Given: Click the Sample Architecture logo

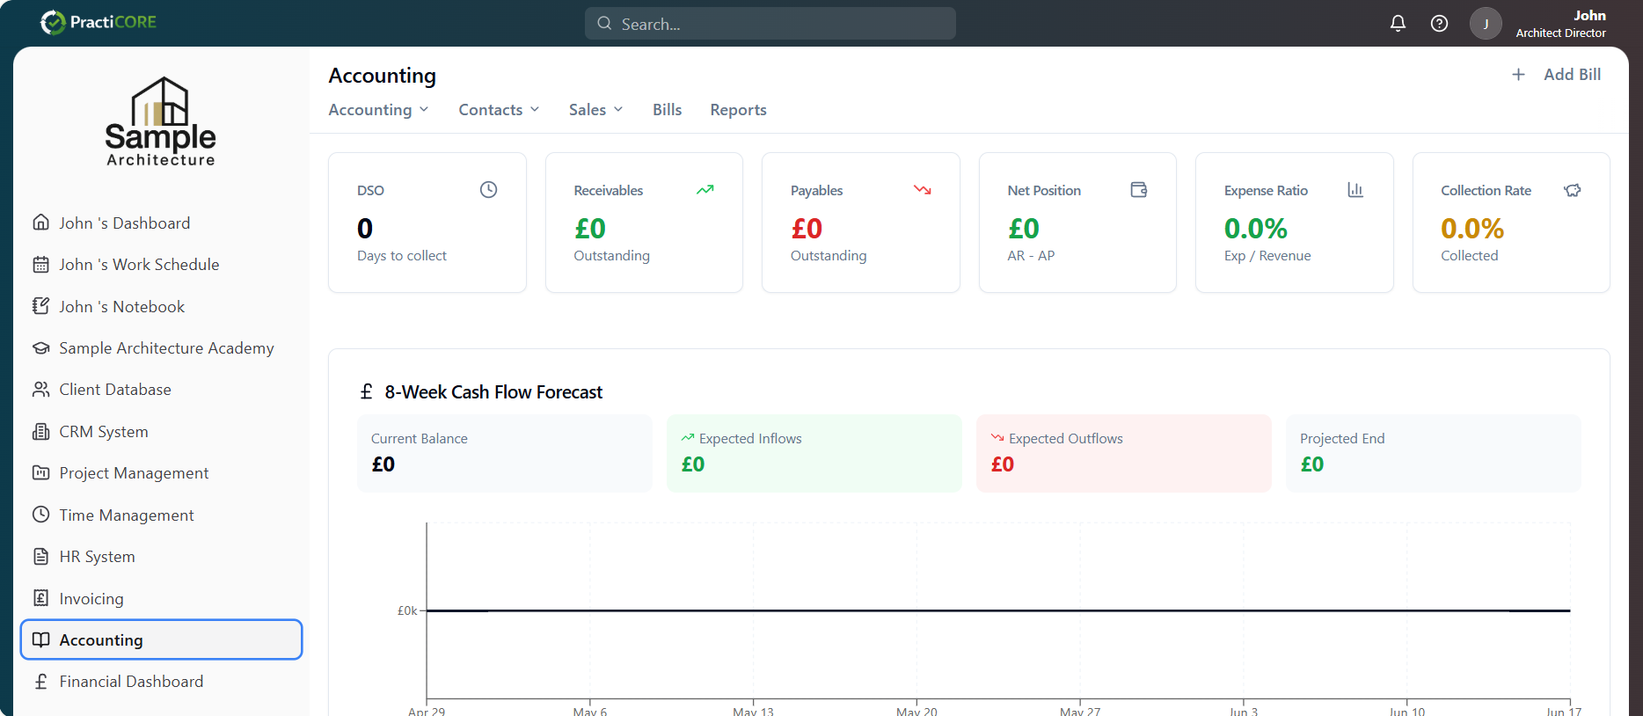Looking at the screenshot, I should point(160,121).
